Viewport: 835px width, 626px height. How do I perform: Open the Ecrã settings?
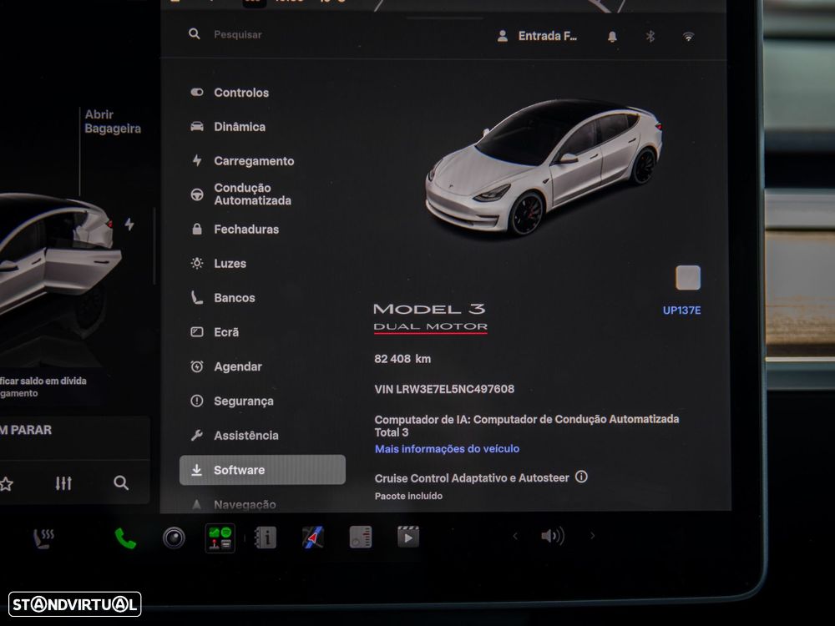[215, 332]
